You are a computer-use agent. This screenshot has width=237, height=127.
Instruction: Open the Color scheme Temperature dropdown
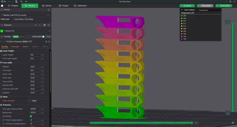(208, 10)
